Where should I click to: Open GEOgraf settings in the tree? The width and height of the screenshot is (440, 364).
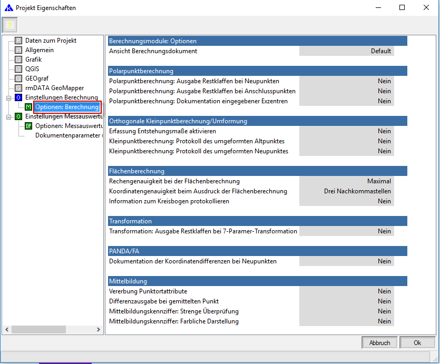click(37, 78)
